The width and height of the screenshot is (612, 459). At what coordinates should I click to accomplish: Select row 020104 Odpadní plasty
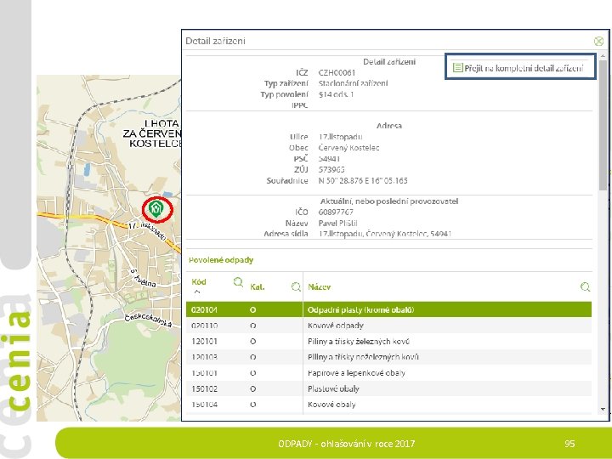(x=388, y=309)
